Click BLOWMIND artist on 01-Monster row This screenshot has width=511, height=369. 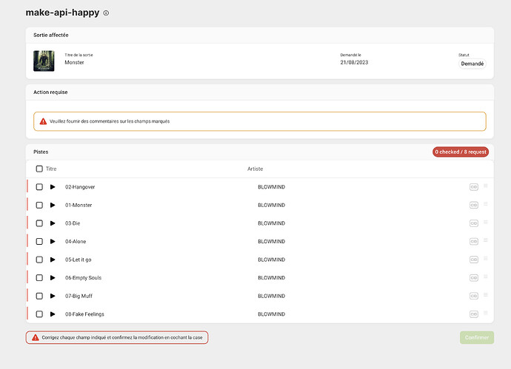pyautogui.click(x=272, y=205)
